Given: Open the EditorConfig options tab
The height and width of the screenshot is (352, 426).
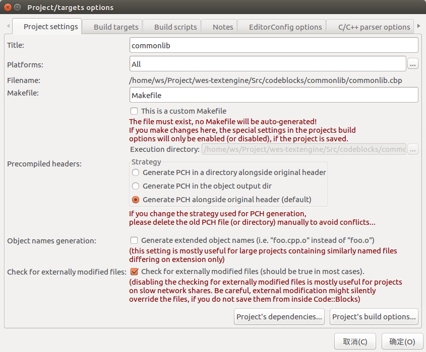Looking at the screenshot, I should 281,27.
